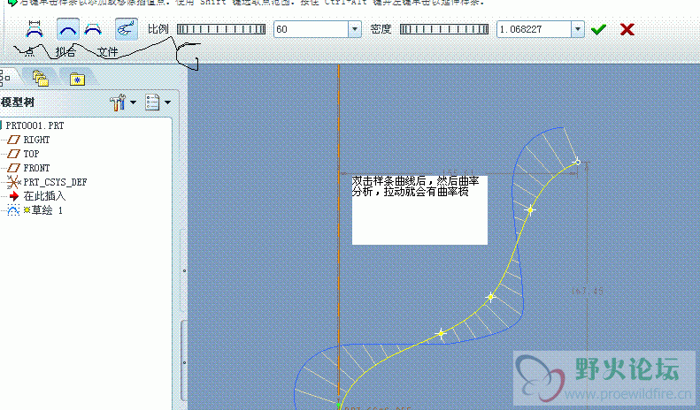Open the density value dropdown arrow

coord(578,29)
